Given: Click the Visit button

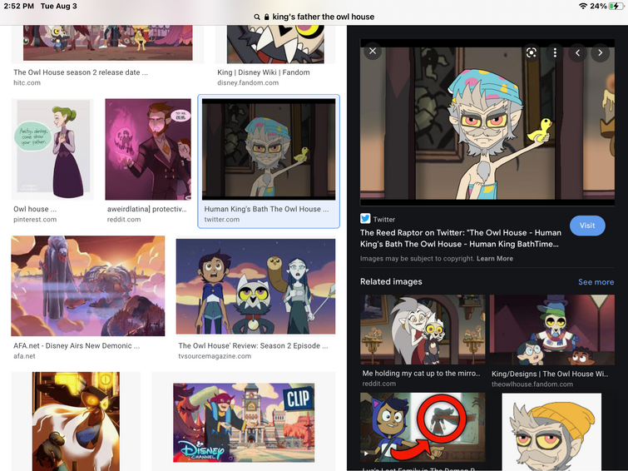Looking at the screenshot, I should (x=587, y=226).
